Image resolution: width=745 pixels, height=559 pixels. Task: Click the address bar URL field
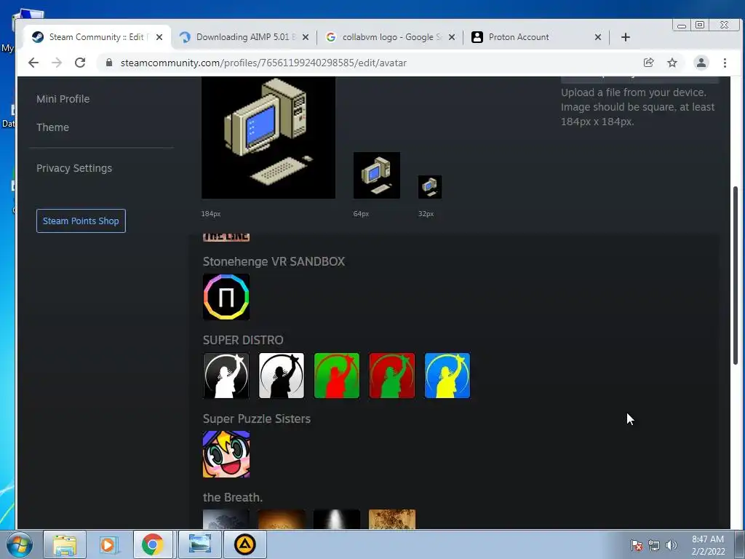(x=370, y=63)
